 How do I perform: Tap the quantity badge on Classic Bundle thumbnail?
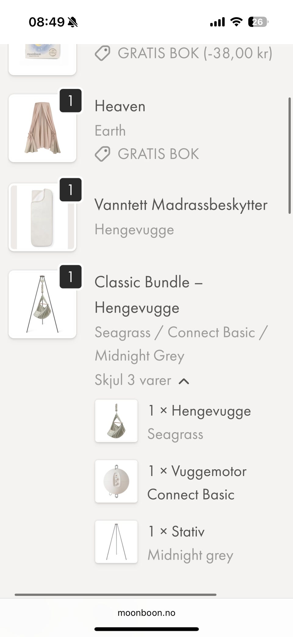(x=71, y=277)
